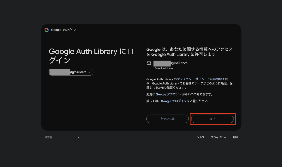Click the caret arrow inside account chip
Viewport: 282px width, 167px height.
[90, 72]
